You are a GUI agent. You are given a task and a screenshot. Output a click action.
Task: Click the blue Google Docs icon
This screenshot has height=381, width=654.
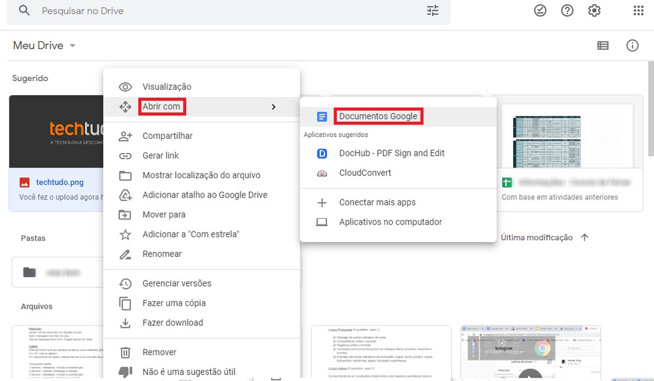click(322, 116)
